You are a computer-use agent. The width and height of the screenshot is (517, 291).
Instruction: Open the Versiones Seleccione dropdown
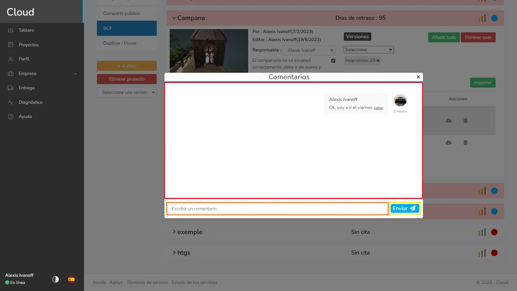click(369, 49)
